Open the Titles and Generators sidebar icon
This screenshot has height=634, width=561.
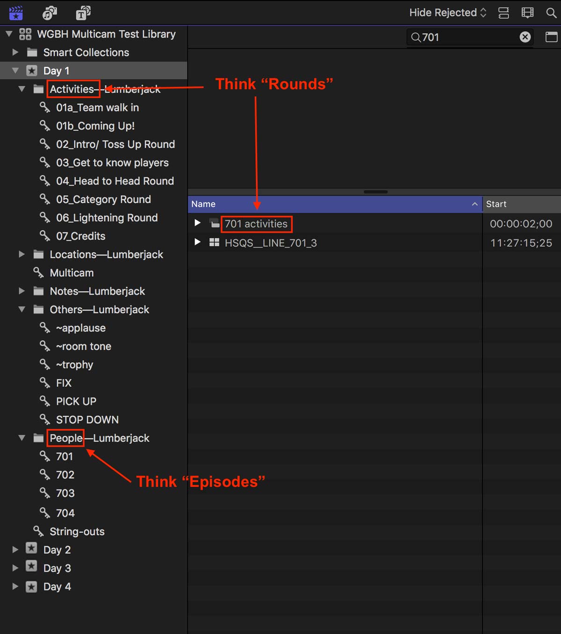[83, 13]
